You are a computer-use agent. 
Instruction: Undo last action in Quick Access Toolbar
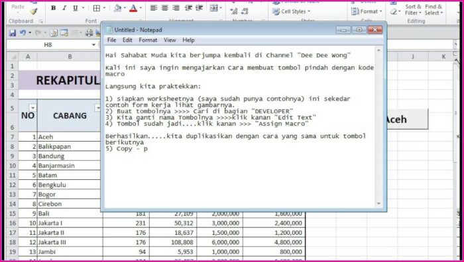(23, 33)
